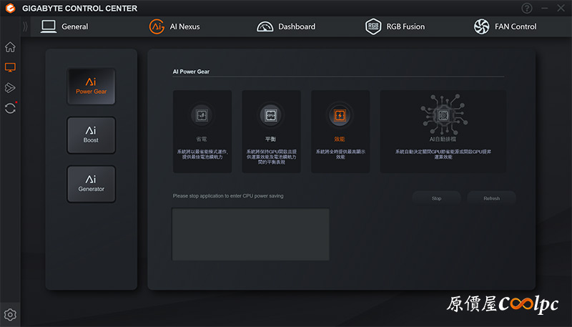Screen dimensions: 572x327
Task: Click the application list box
Action: click(x=251, y=234)
